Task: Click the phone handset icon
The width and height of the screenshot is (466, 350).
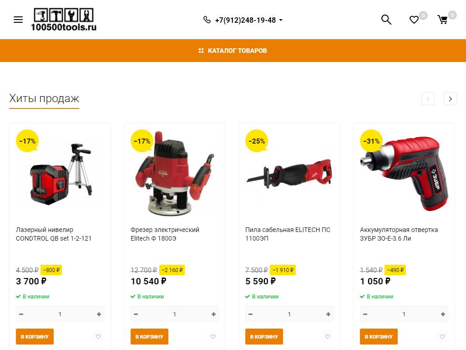Action: pyautogui.click(x=207, y=20)
